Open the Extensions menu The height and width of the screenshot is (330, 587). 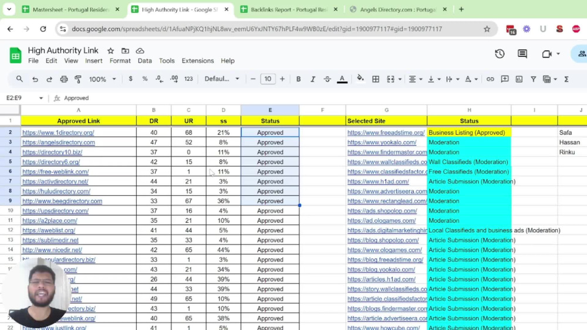(198, 60)
